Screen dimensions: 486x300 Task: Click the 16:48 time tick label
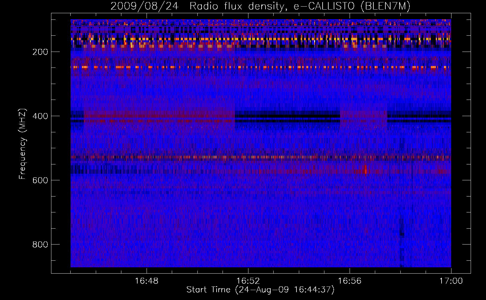147,281
